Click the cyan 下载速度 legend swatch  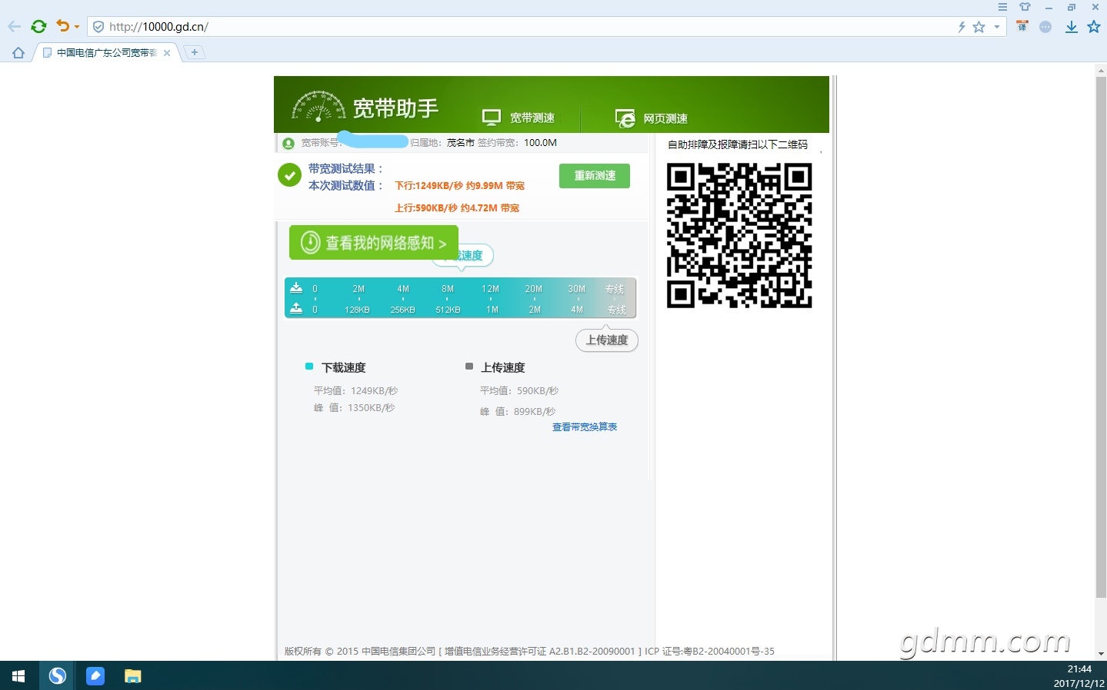coord(309,367)
